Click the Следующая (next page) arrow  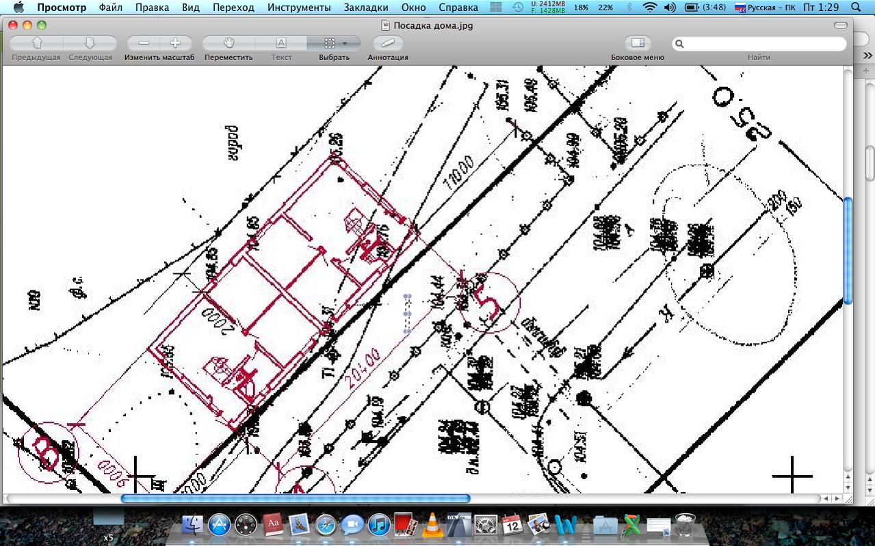[90, 43]
